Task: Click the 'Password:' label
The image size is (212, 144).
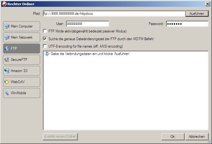Action: click(x=156, y=24)
